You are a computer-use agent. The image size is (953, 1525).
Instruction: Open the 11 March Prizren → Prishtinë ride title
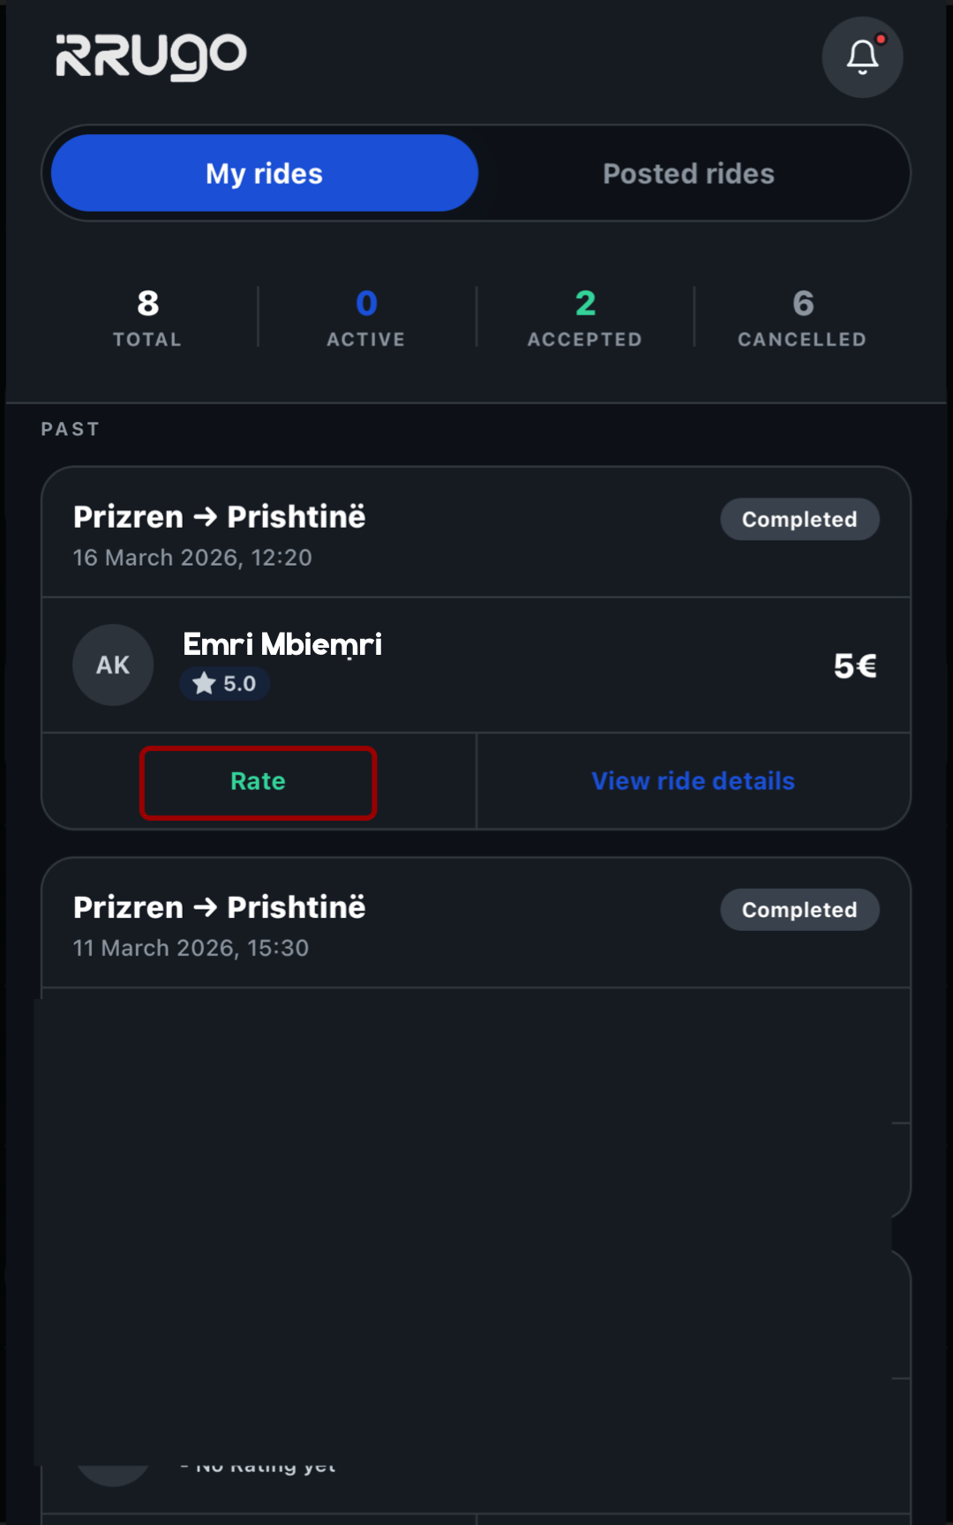[219, 907]
